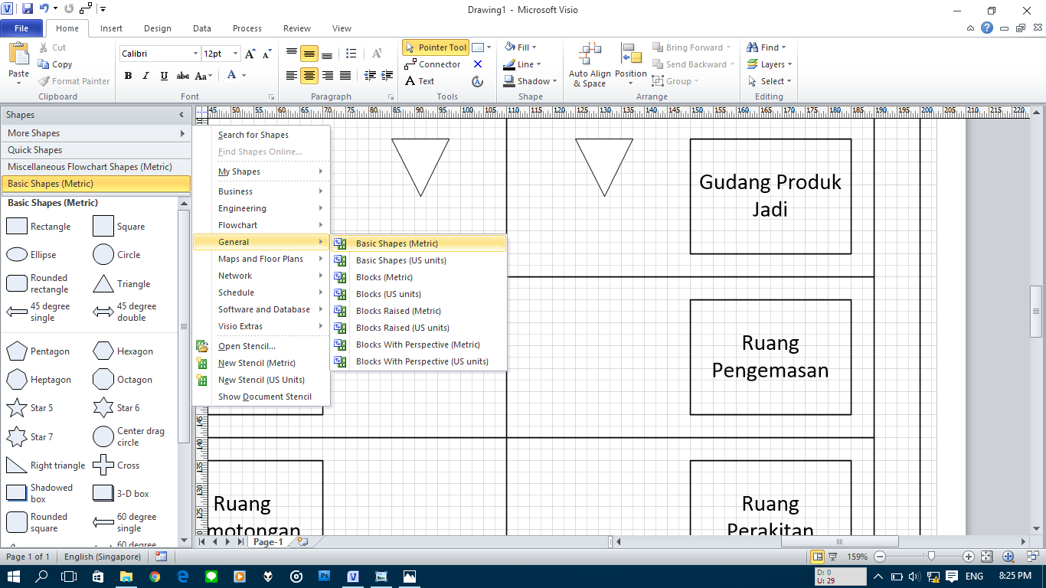
Task: Pick the Rectangle shape from stencil
Action: [x=38, y=227]
